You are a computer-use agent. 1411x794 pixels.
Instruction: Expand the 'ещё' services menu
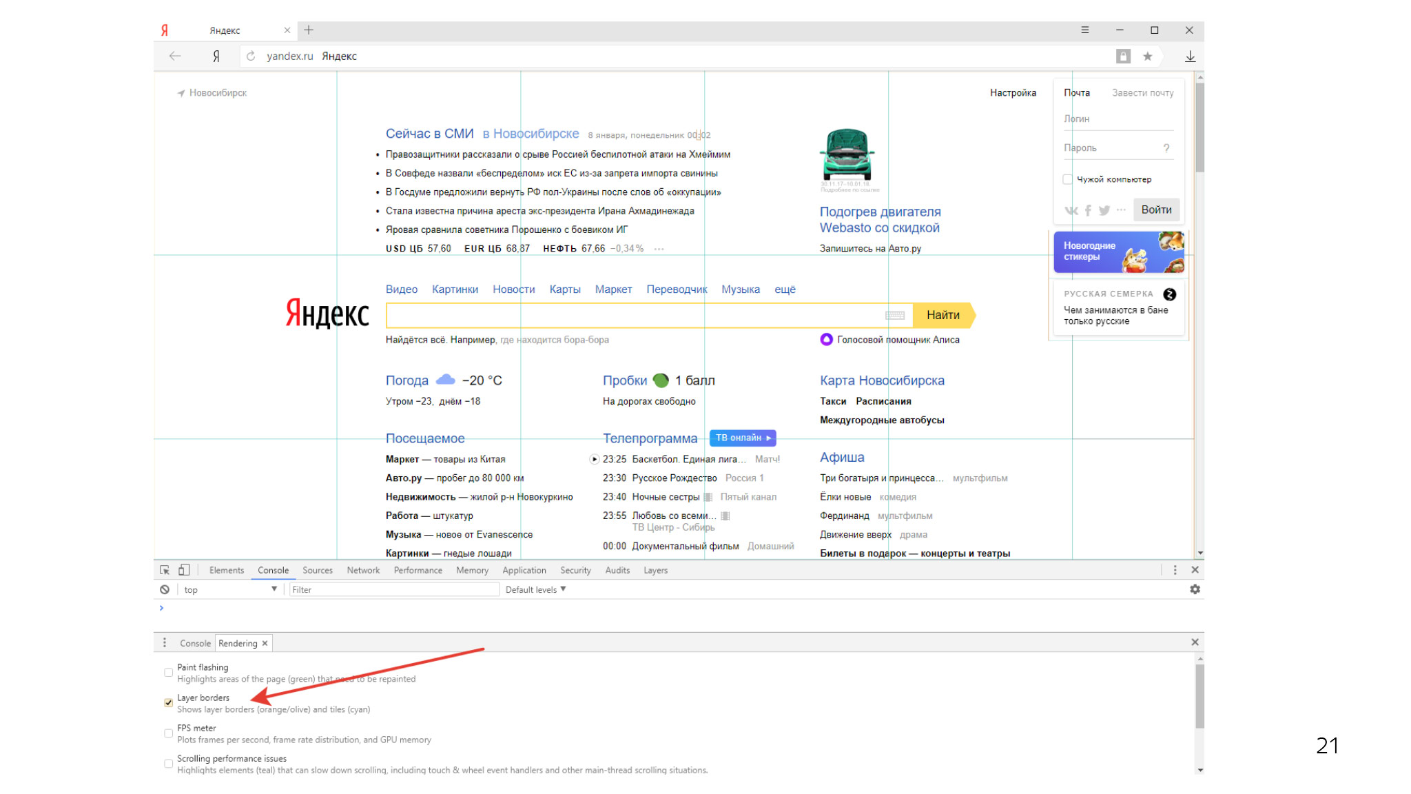[x=785, y=289]
